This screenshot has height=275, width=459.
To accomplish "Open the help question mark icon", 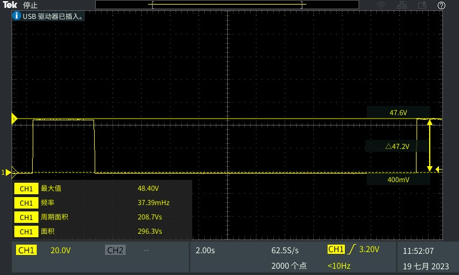I will tap(441, 5).
